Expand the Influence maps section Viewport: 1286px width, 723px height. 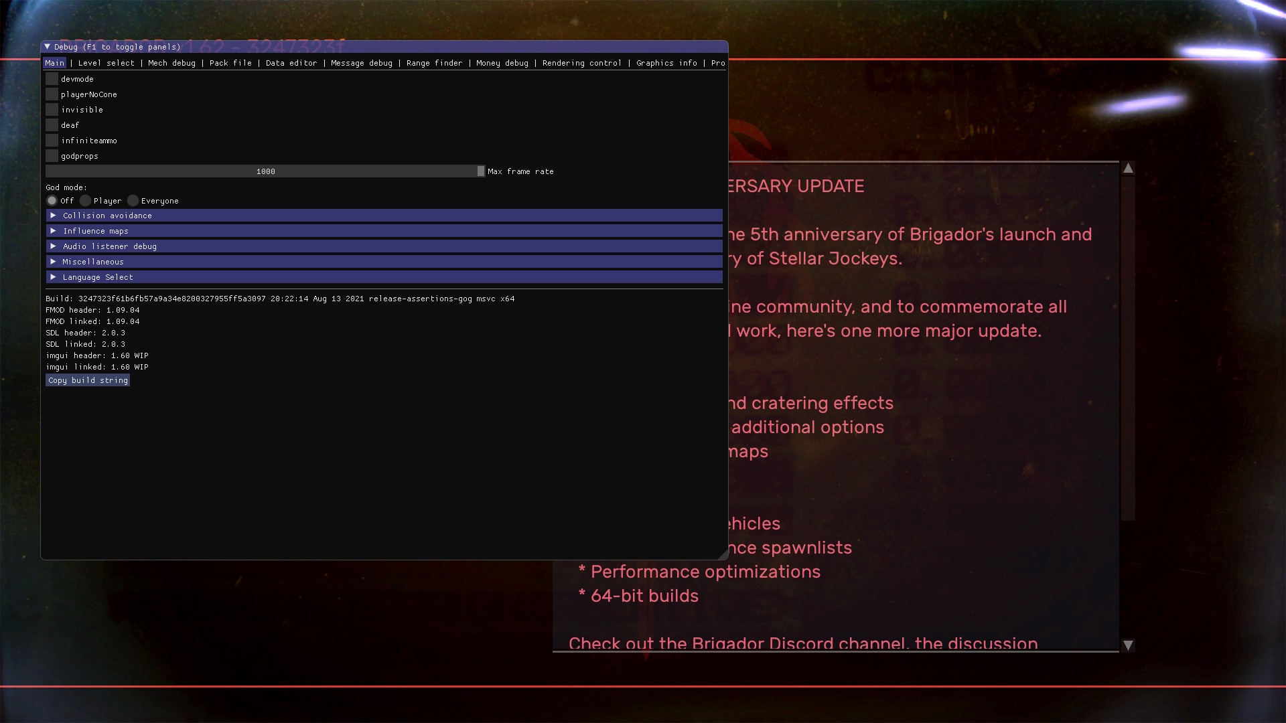[x=384, y=231]
